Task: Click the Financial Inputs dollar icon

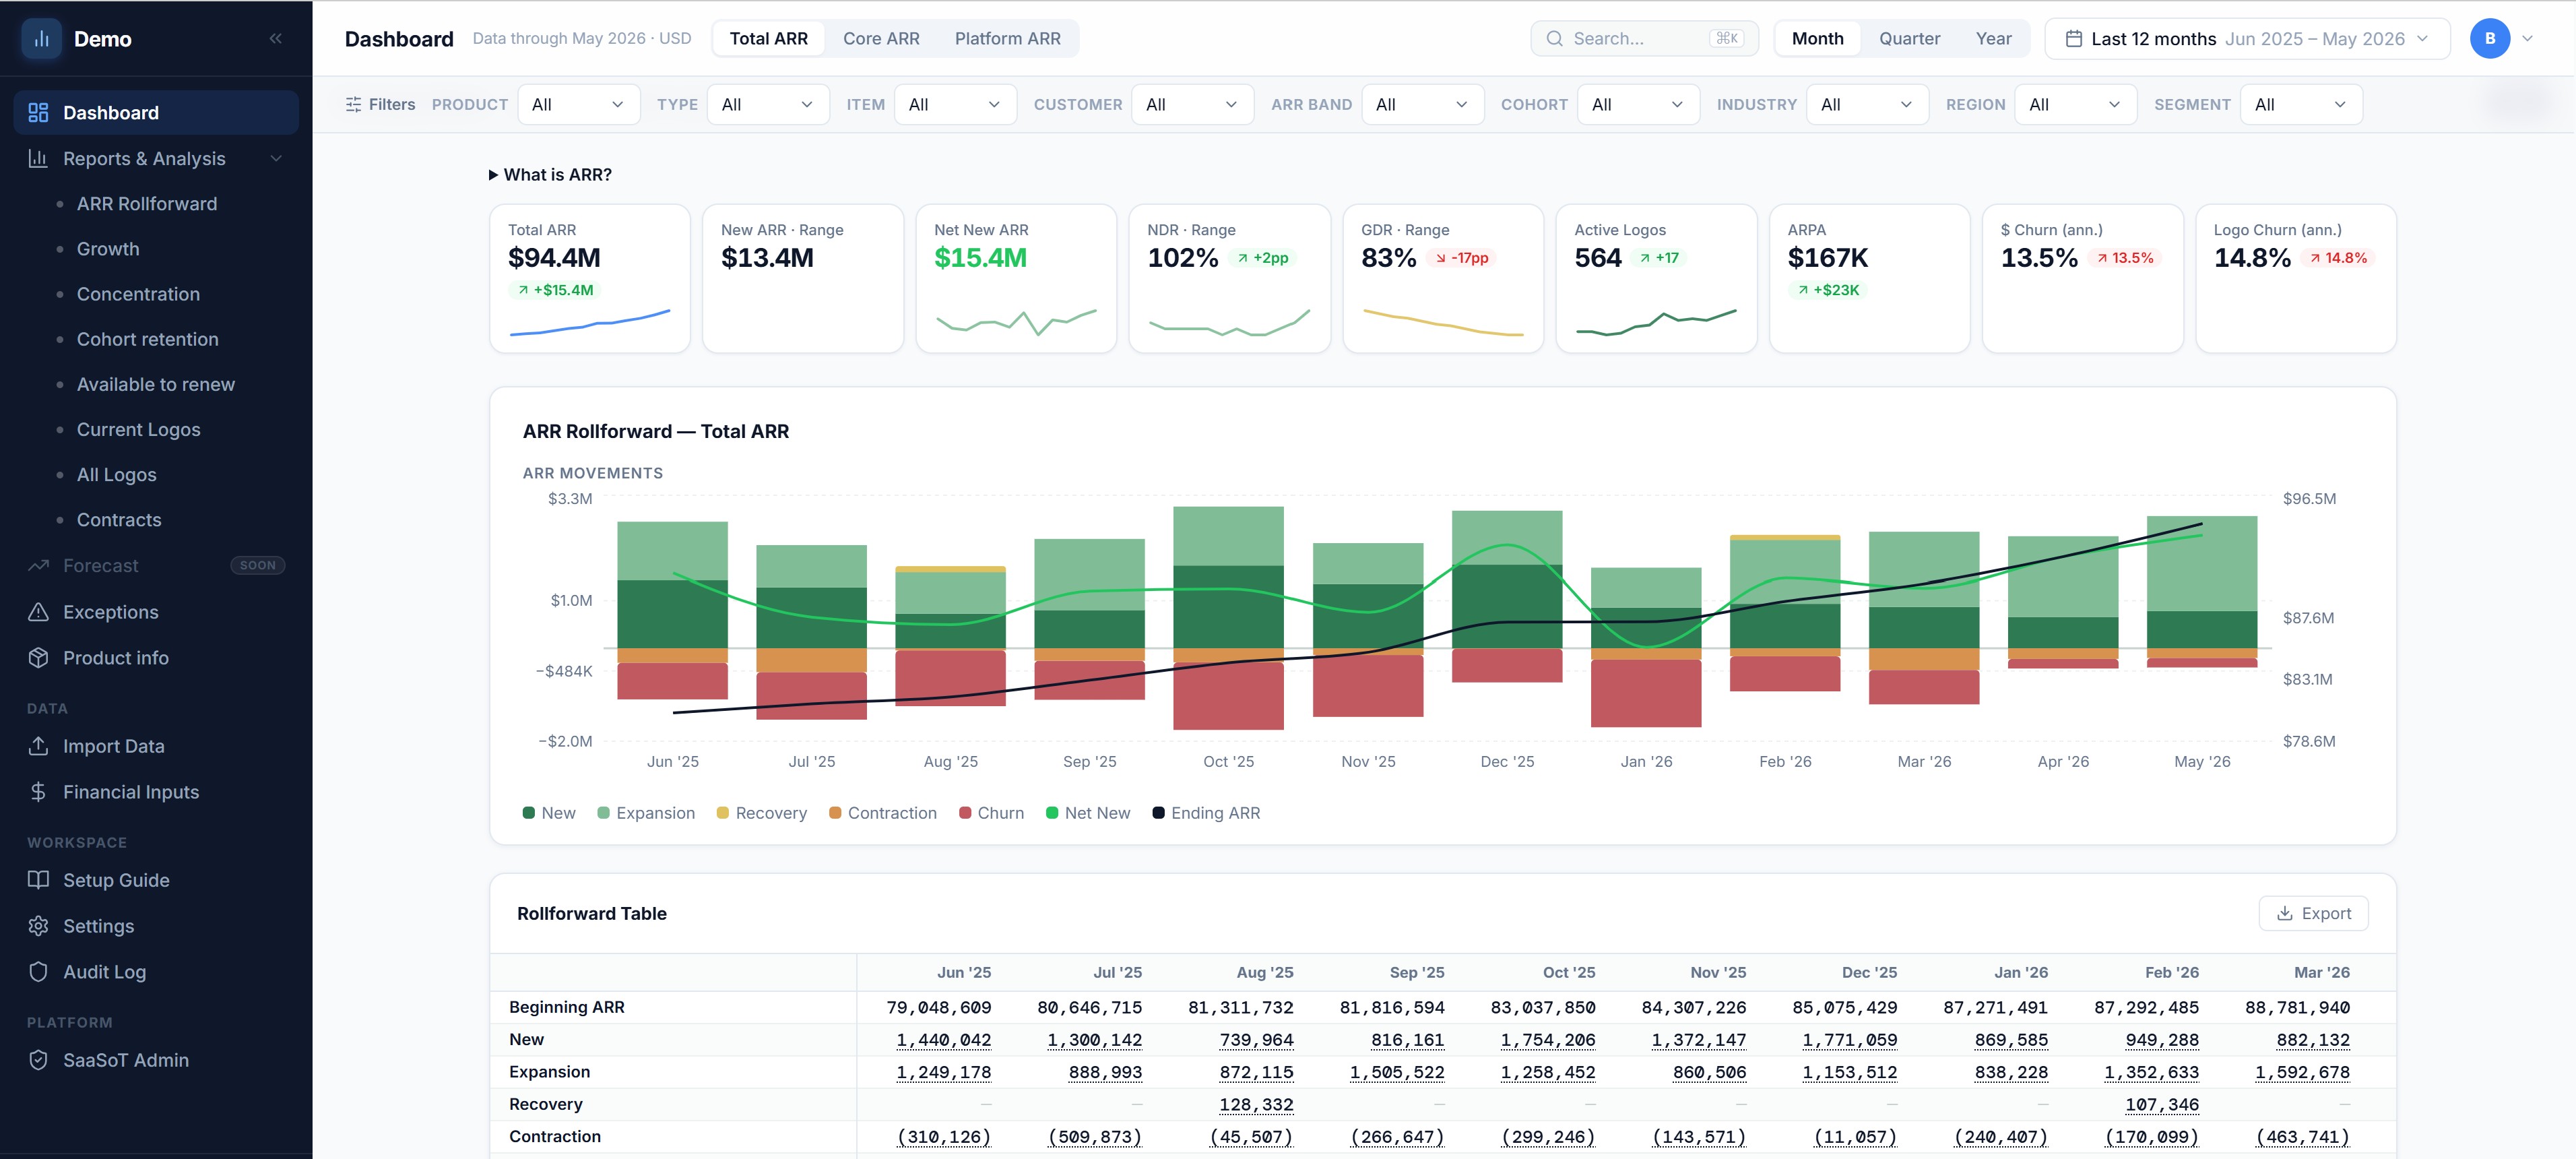Action: point(38,791)
